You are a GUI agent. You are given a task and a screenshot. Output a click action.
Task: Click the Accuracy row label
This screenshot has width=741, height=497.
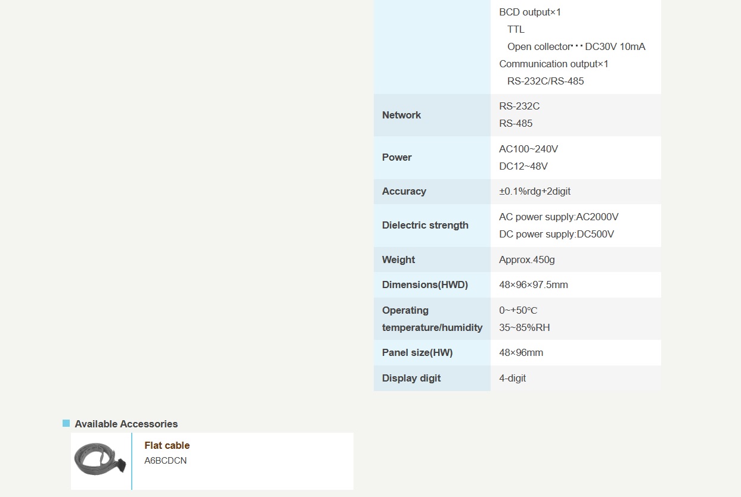pos(404,191)
